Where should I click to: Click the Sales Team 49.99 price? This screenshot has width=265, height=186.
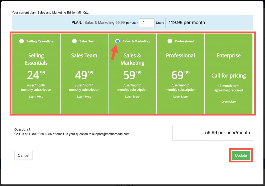(x=84, y=75)
